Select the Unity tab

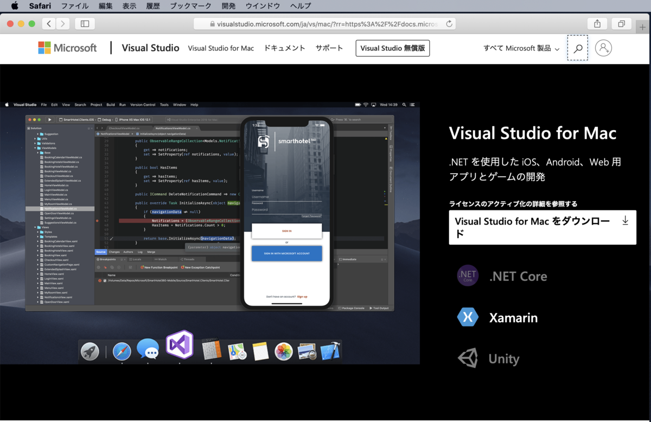pos(489,359)
